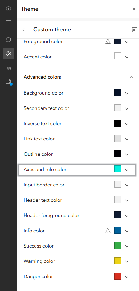Screen dimensions: 139x291
Task: Collapse the Advanced colors section
Action: 131,77
